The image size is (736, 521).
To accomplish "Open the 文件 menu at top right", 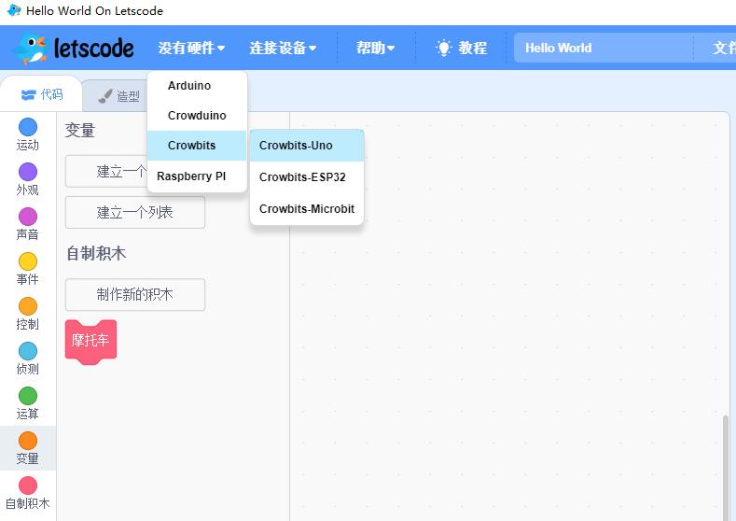I will 723,48.
